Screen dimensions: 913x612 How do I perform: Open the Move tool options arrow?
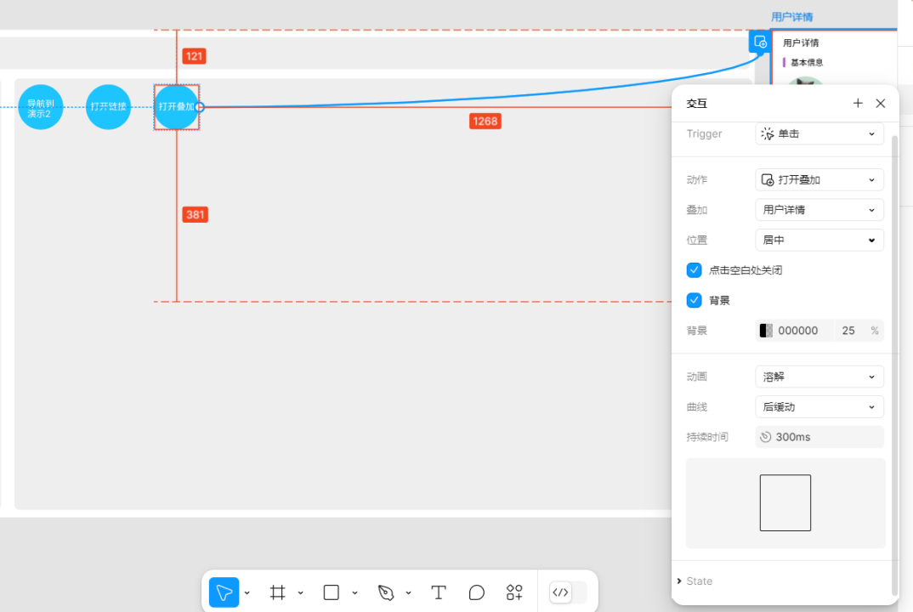pos(247,592)
